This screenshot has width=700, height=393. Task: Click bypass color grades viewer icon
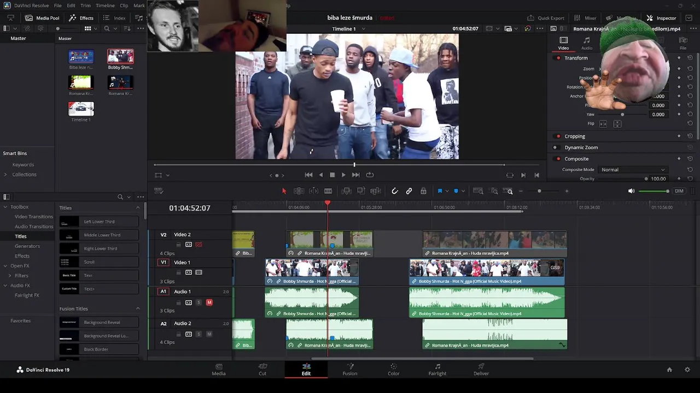point(528,28)
